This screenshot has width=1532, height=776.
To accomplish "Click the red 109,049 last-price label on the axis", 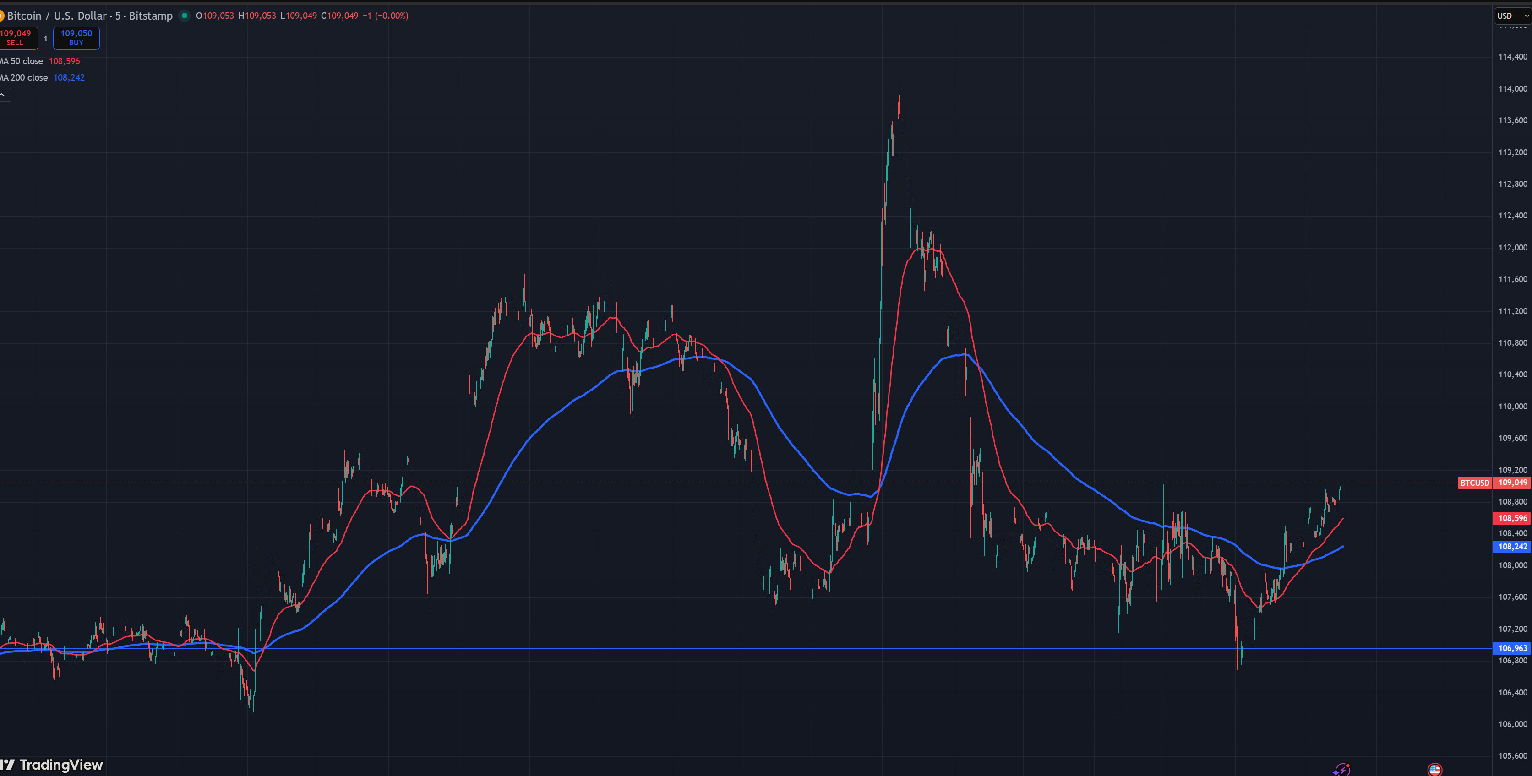I will point(1512,483).
